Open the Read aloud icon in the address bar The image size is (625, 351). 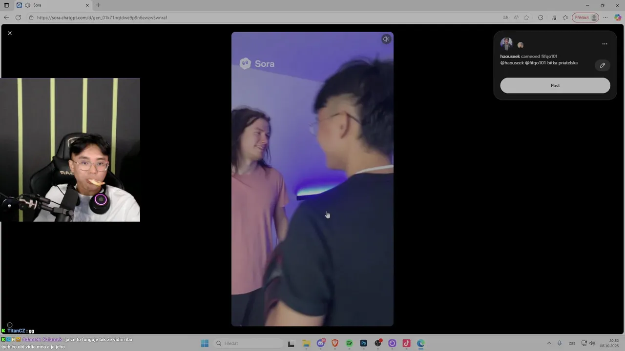pyautogui.click(x=516, y=18)
